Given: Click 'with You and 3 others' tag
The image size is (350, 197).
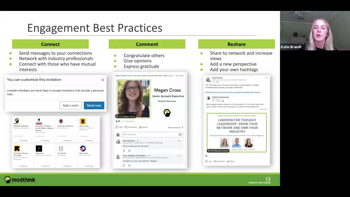Looking at the screenshot, I should (218, 151).
